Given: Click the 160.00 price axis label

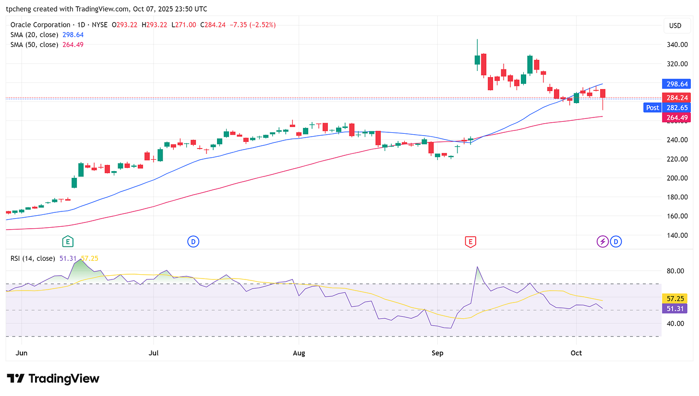Looking at the screenshot, I should [x=676, y=216].
